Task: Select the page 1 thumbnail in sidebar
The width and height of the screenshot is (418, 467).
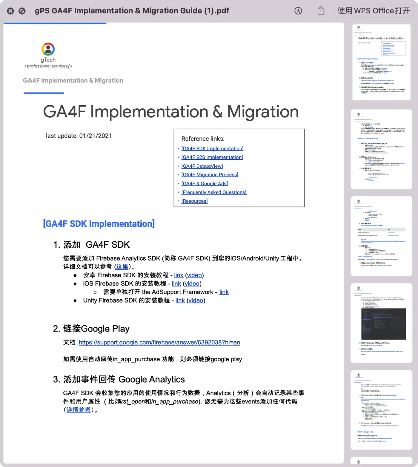Action: pyautogui.click(x=381, y=62)
